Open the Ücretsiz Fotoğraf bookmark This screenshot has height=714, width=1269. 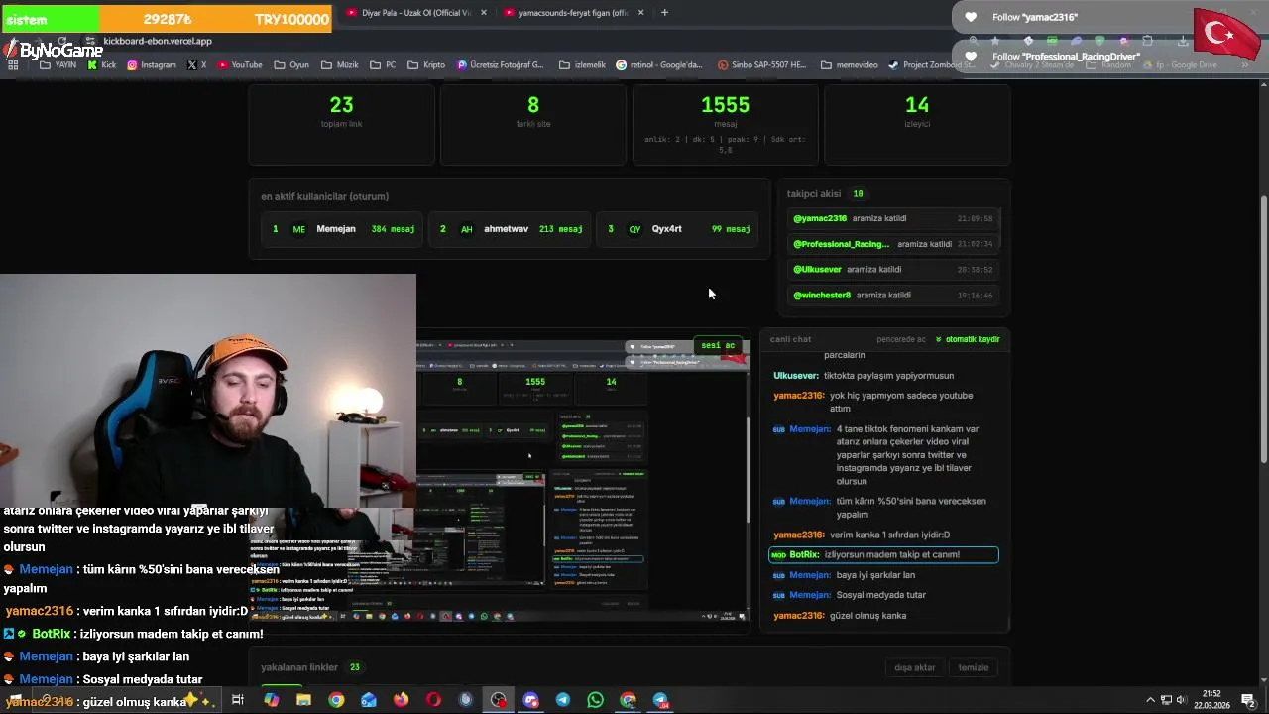(x=501, y=65)
